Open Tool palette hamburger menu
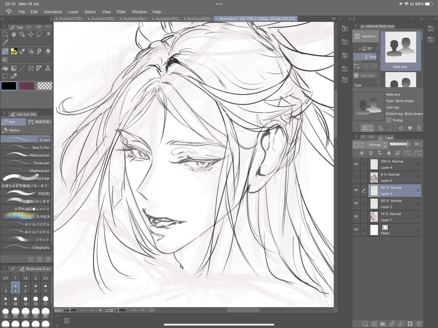Screen dimensions: 438x328 [4, 26]
